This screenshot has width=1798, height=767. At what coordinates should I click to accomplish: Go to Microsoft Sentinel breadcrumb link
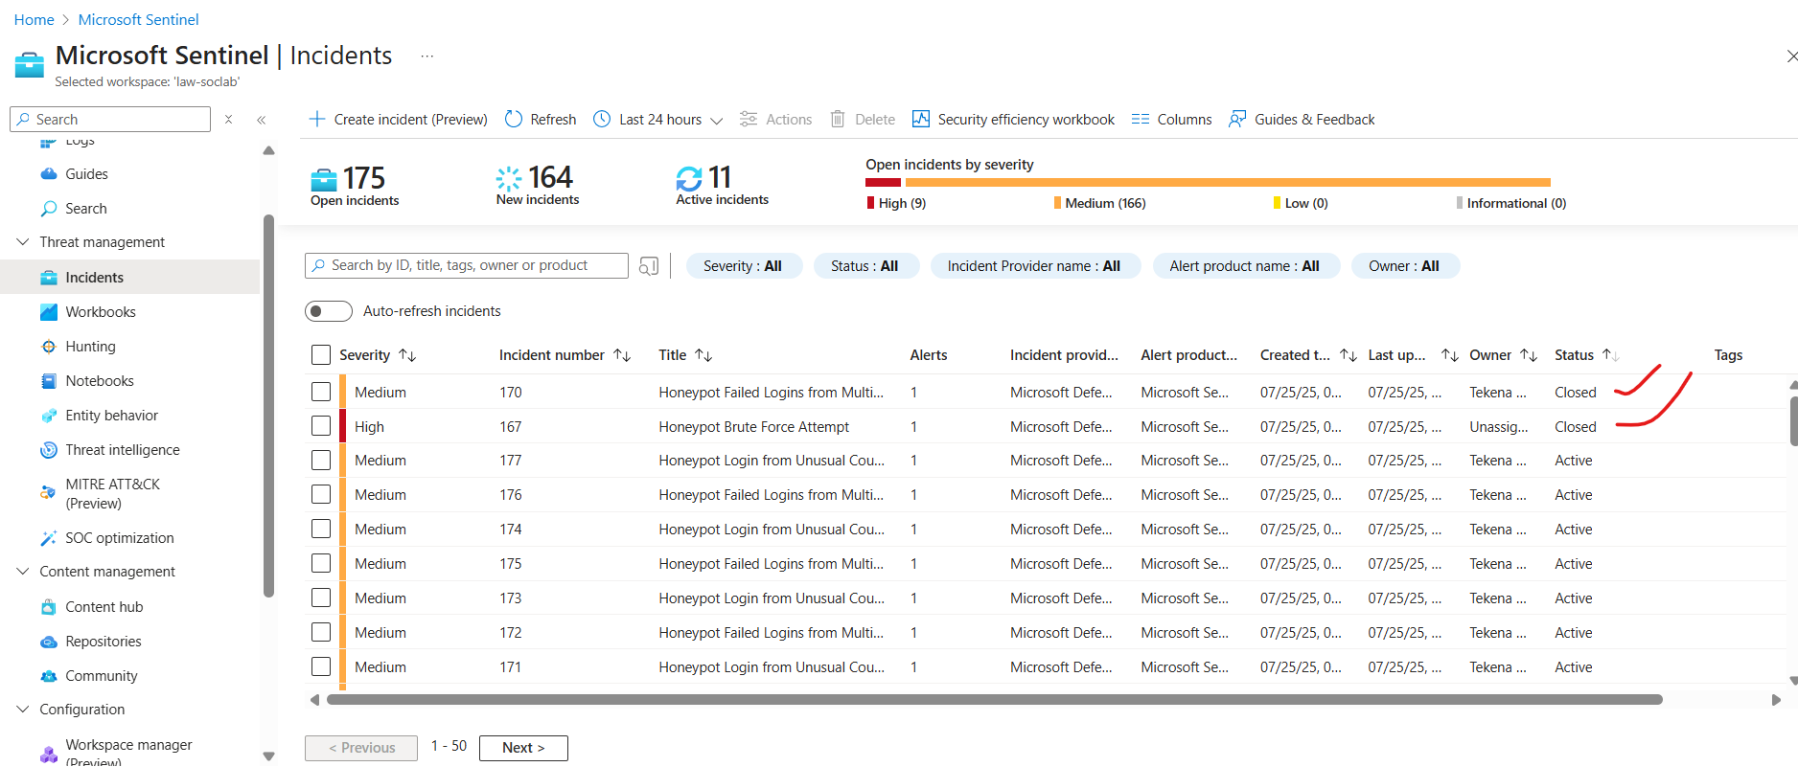pyautogui.click(x=138, y=19)
